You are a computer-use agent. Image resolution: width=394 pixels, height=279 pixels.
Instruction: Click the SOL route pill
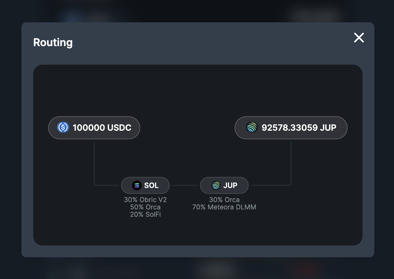(145, 185)
